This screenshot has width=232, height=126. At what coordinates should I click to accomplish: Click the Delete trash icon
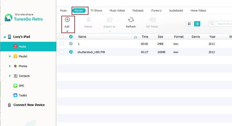[88, 20]
